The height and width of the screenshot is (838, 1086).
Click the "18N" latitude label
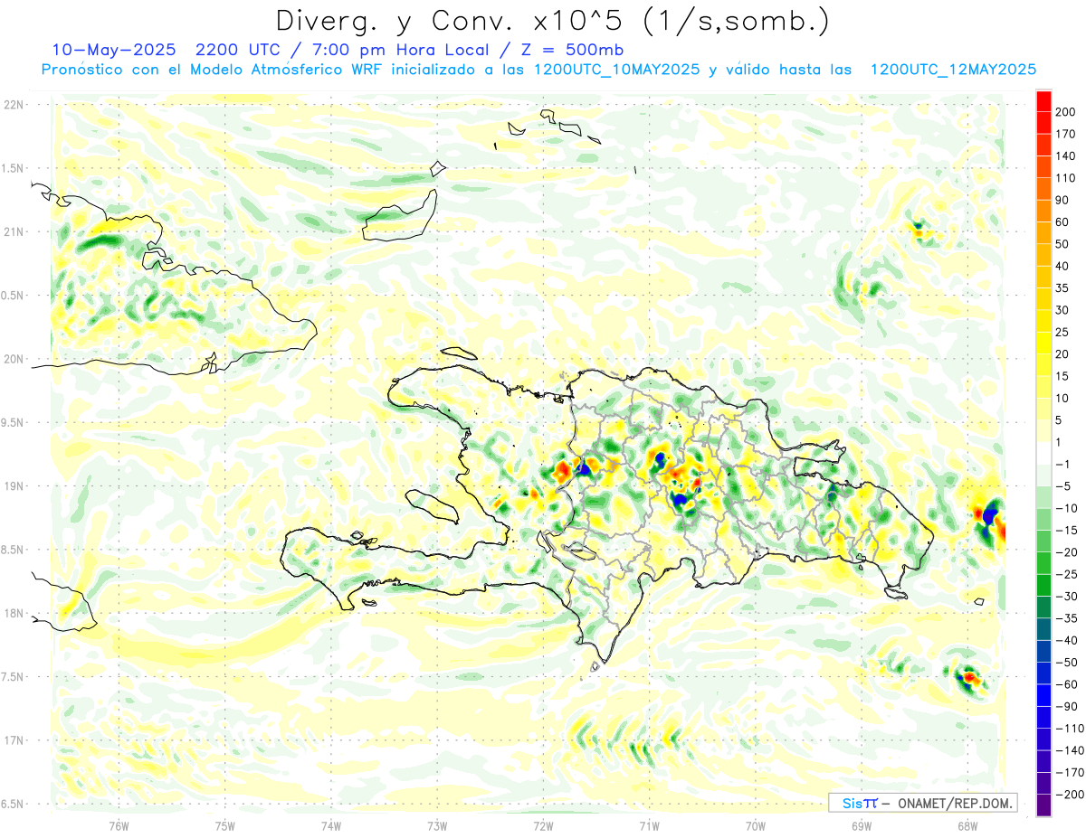[x=14, y=614]
